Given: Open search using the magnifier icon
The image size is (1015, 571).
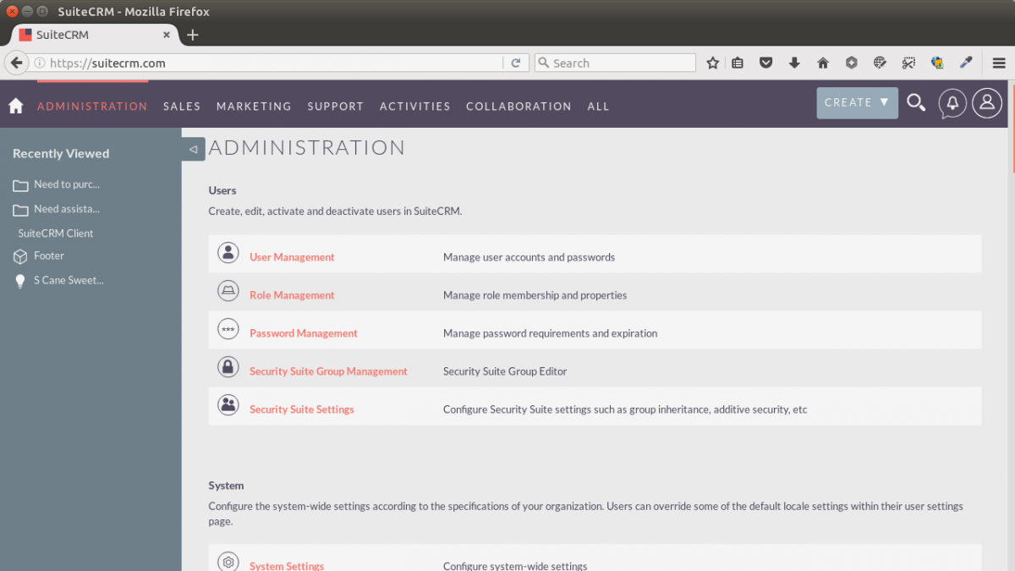Looking at the screenshot, I should (x=916, y=102).
